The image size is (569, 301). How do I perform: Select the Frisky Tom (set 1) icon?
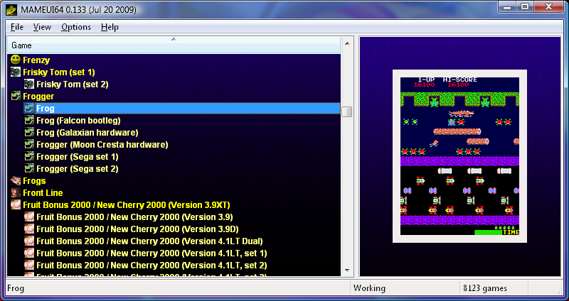pyautogui.click(x=15, y=72)
